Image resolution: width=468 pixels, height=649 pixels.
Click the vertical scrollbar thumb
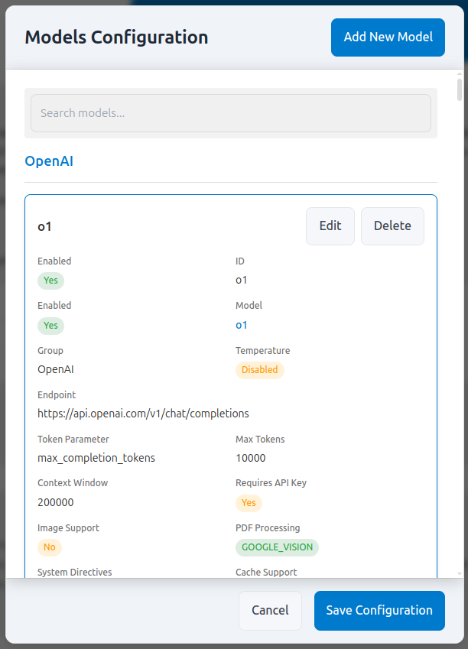460,89
